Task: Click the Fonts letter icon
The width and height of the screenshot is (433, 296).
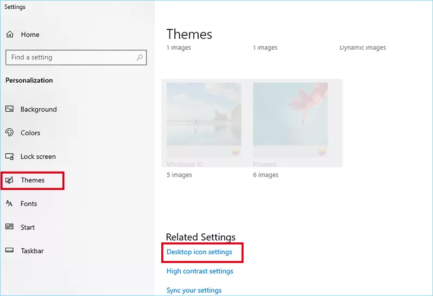Action: [9, 203]
